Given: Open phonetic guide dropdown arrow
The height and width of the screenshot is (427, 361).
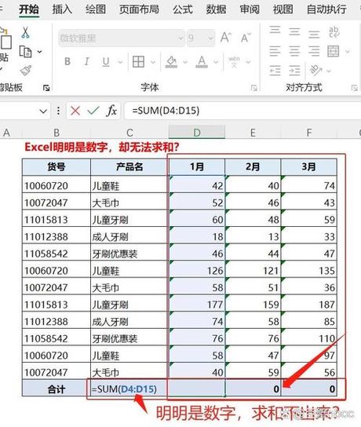Looking at the screenshot, I should pyautogui.click(x=248, y=62).
